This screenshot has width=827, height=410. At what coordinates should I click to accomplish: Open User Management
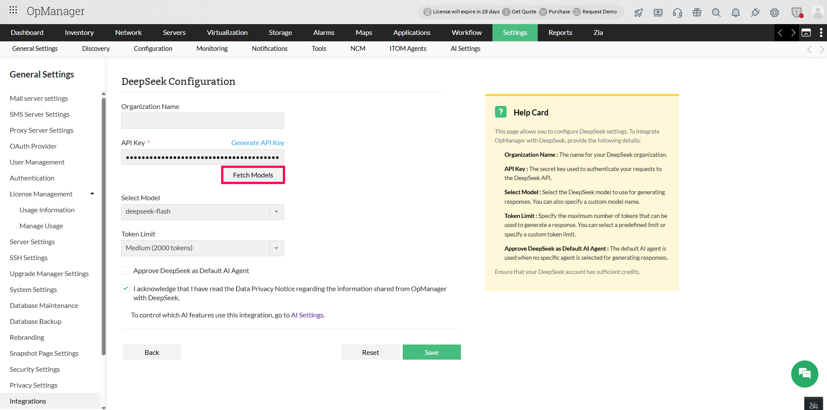[37, 162]
